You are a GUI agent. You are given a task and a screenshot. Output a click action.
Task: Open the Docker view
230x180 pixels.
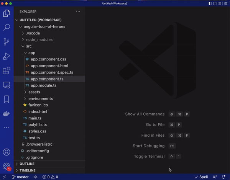tap(7, 113)
